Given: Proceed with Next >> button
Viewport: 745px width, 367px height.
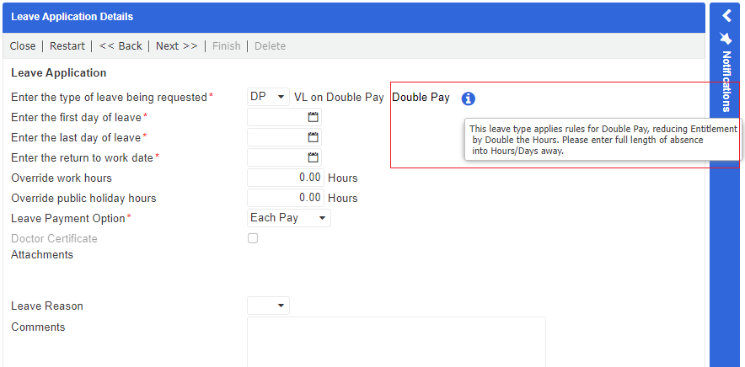Looking at the screenshot, I should (x=177, y=45).
